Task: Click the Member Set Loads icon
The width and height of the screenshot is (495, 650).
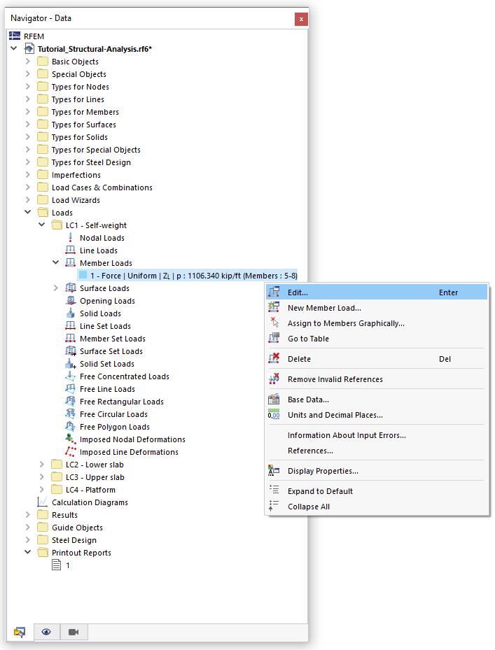Action: pos(71,338)
